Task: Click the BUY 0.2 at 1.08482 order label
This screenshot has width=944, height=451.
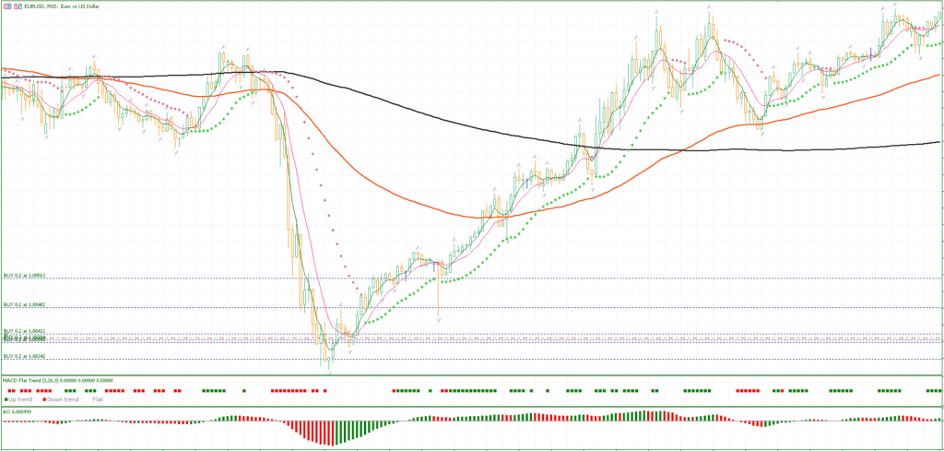Action: (25, 304)
